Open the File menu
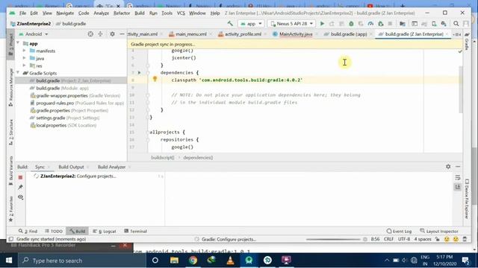 pos(23,13)
